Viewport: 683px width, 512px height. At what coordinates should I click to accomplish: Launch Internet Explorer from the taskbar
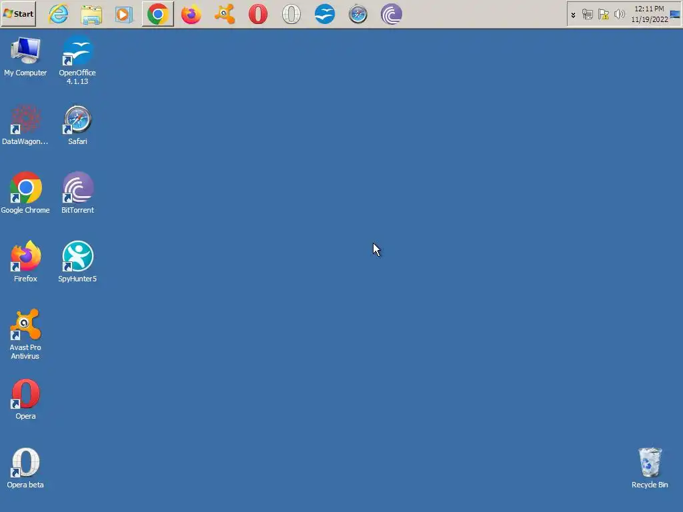pos(59,14)
